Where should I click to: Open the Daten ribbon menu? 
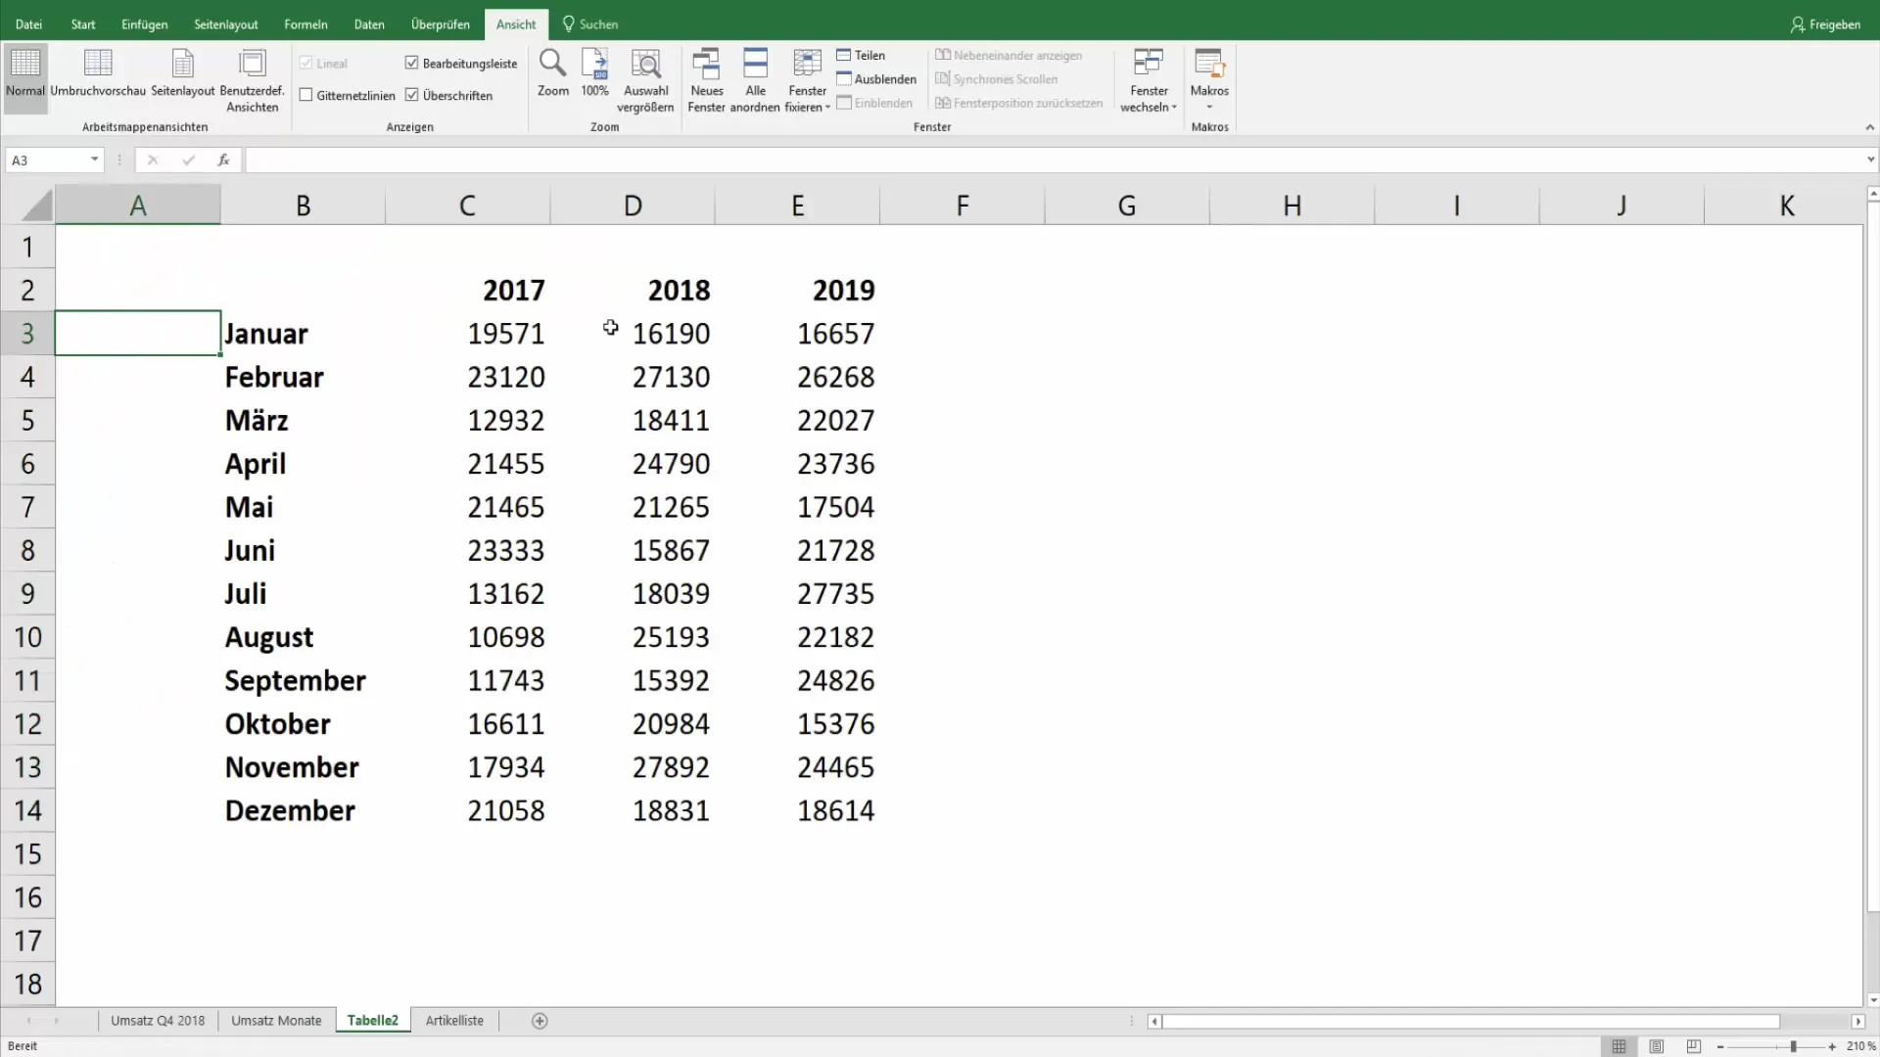coord(369,23)
